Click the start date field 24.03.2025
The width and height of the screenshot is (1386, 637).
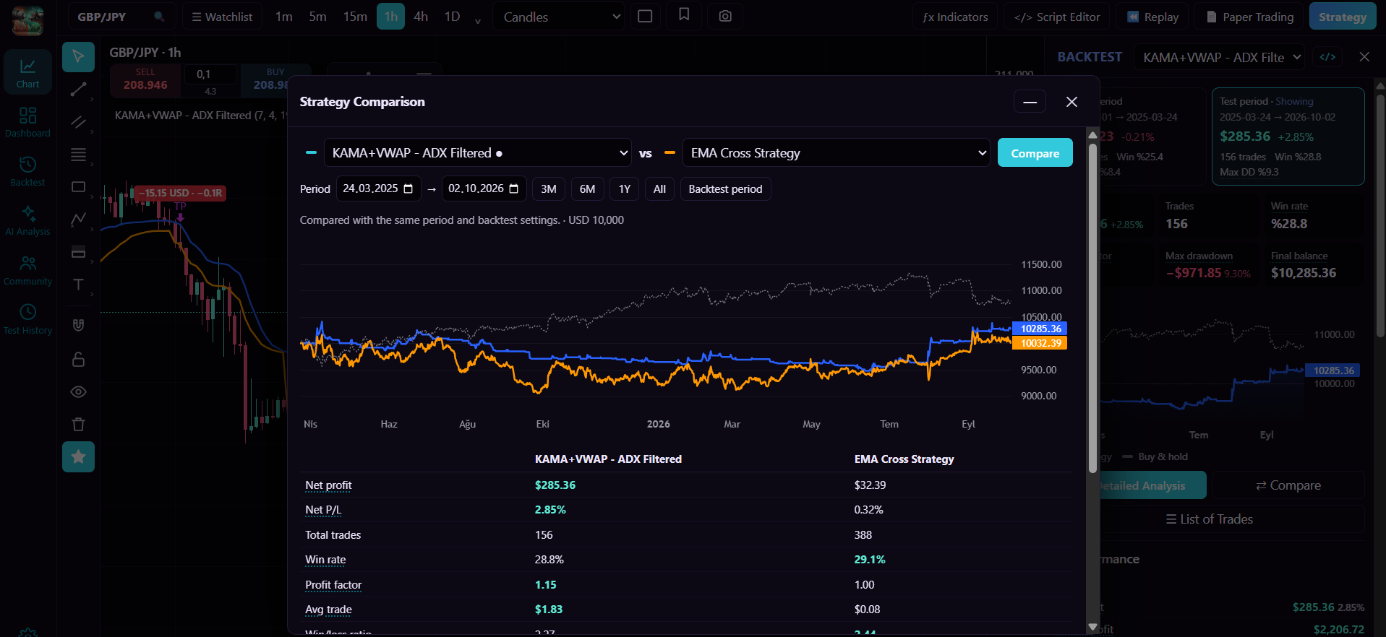(378, 188)
